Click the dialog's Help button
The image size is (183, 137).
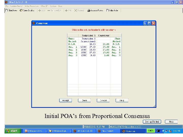[x=122, y=100]
